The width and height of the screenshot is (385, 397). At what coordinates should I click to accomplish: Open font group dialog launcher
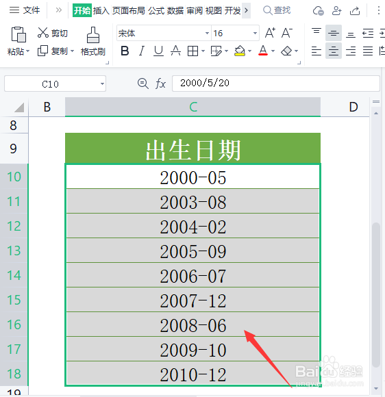(299, 62)
